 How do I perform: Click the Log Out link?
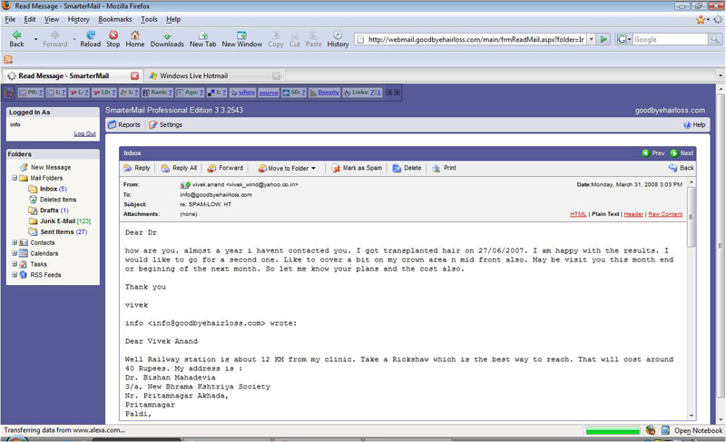(84, 134)
